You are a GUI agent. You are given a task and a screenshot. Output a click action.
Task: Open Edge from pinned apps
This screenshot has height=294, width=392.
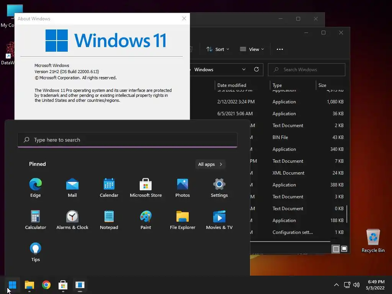[x=36, y=188]
